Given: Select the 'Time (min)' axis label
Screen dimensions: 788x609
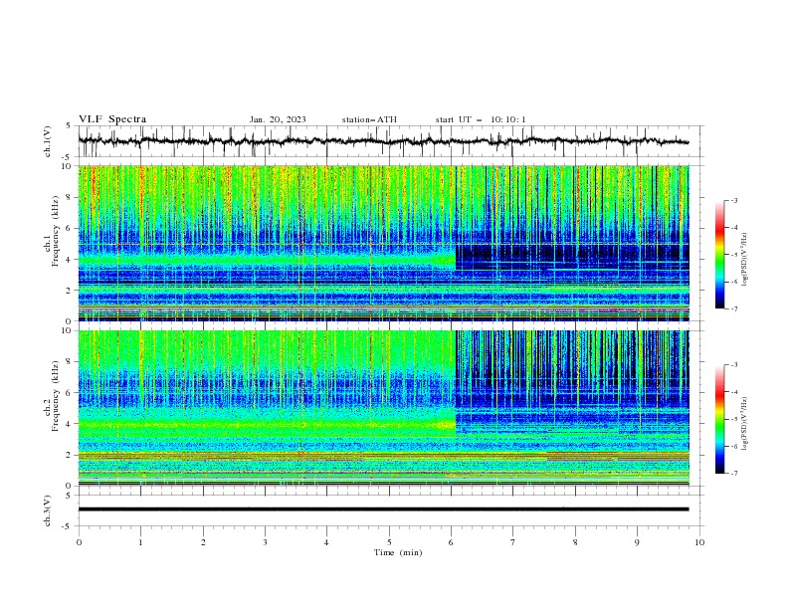Looking at the screenshot, I should pyautogui.click(x=398, y=552).
